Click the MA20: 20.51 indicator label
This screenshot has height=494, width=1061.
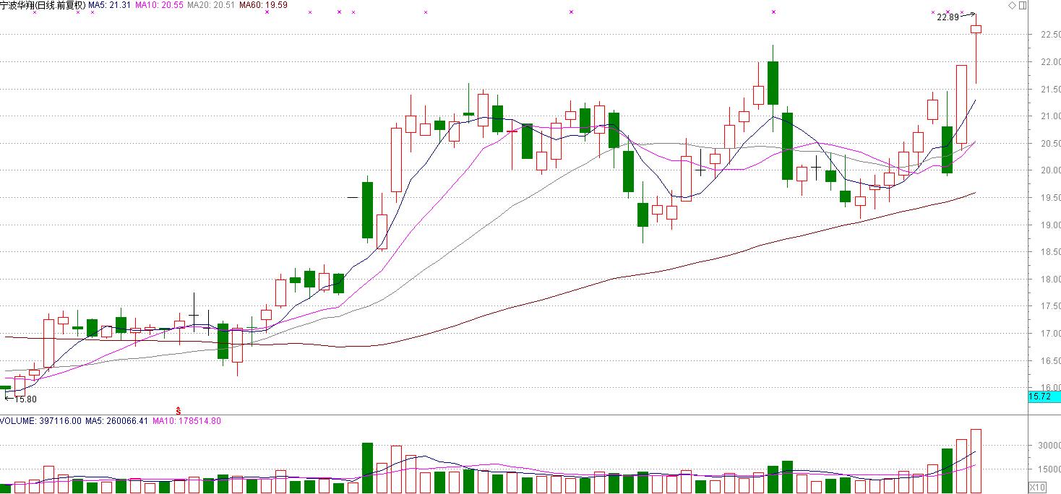[211, 5]
